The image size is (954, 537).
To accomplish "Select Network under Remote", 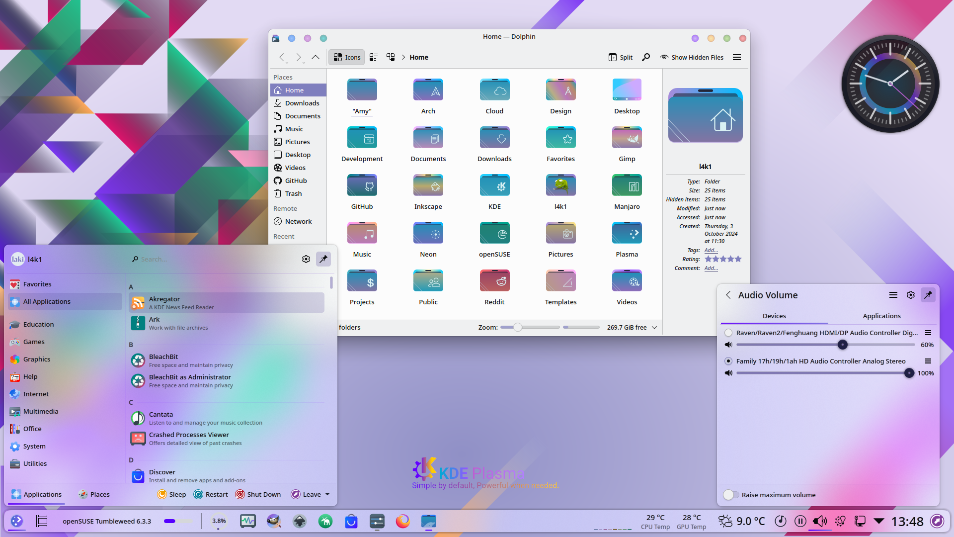I will [298, 221].
